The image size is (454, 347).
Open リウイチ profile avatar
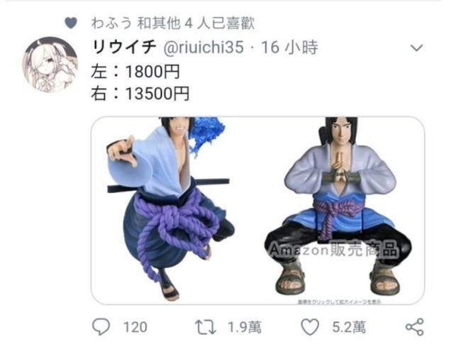[x=50, y=65]
